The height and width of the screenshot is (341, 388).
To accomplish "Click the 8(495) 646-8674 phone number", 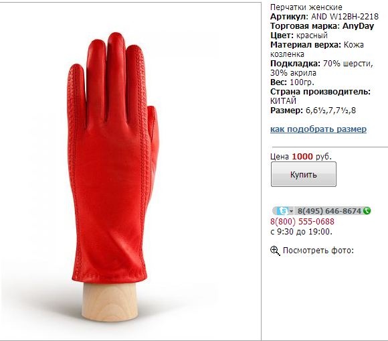I will (x=329, y=211).
